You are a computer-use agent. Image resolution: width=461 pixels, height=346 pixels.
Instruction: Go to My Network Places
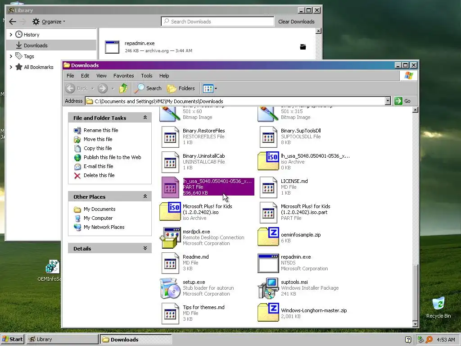pos(104,227)
